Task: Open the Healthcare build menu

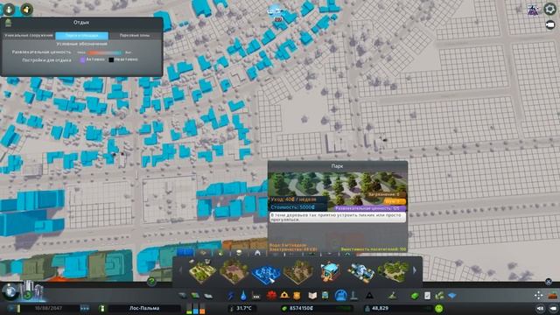Action: pos(272,296)
